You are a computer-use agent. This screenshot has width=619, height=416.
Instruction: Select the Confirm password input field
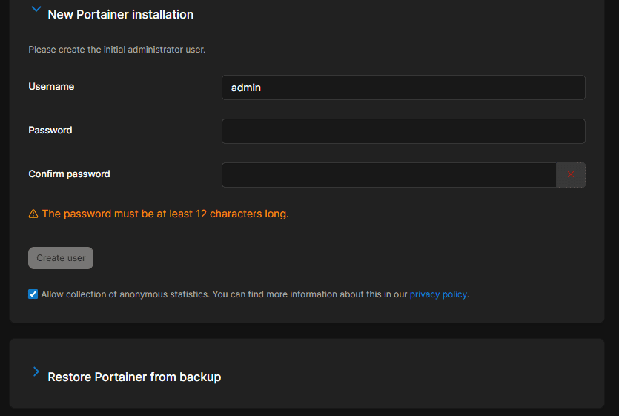click(388, 175)
